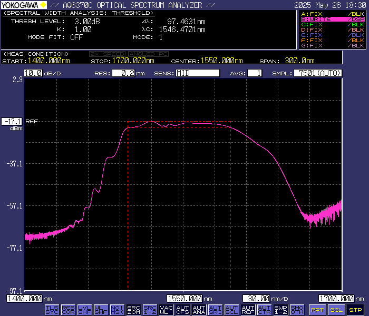Open the SENS MID sensitivity selector
Screen dimensions: 369x316
(198, 73)
